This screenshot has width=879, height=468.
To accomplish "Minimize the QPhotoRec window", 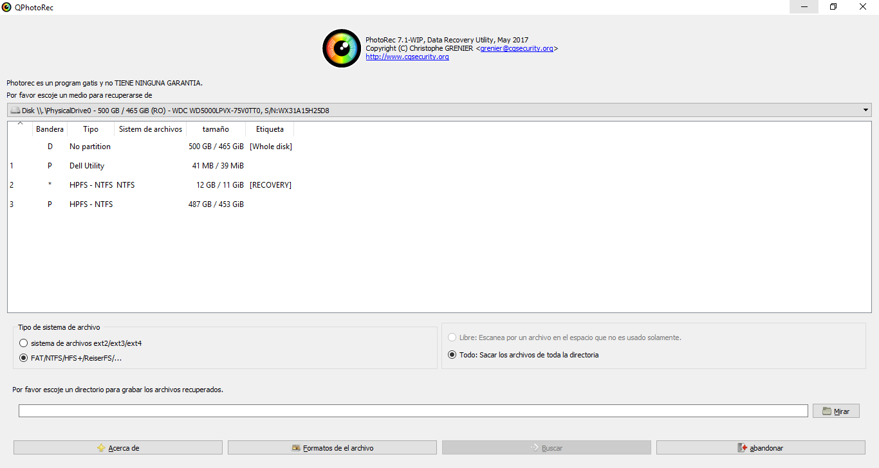I will [804, 6].
